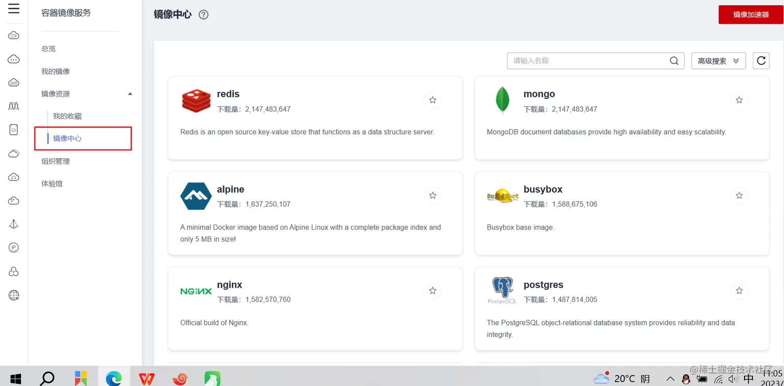Viewport: 784px width, 386px height.
Task: Click the pyramid prism icon in the rail
Action: click(14, 224)
